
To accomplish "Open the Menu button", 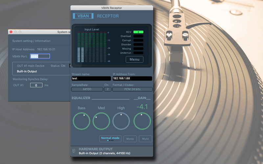I will pyautogui.click(x=134, y=59).
